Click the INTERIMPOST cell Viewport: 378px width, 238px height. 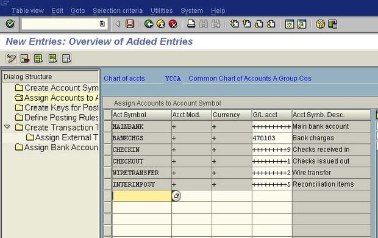coord(141,184)
